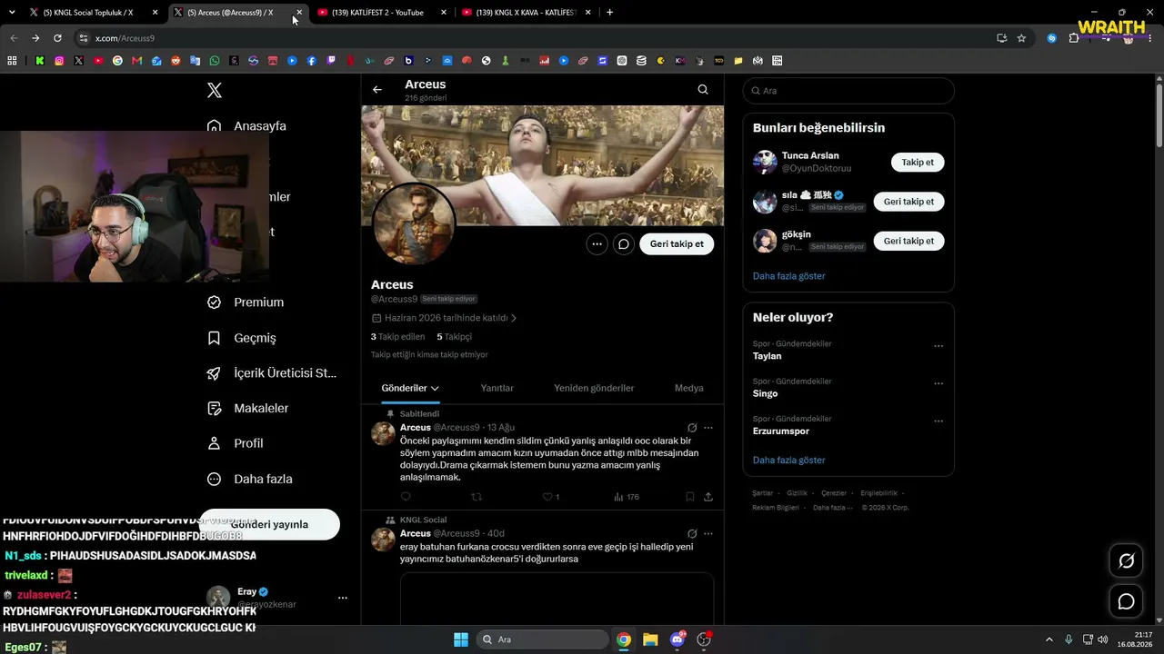The width and height of the screenshot is (1164, 654).
Task: Open more options for the Singo trend
Action: point(938,383)
